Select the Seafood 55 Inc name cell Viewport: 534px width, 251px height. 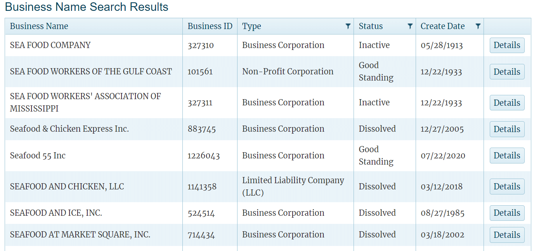(38, 156)
